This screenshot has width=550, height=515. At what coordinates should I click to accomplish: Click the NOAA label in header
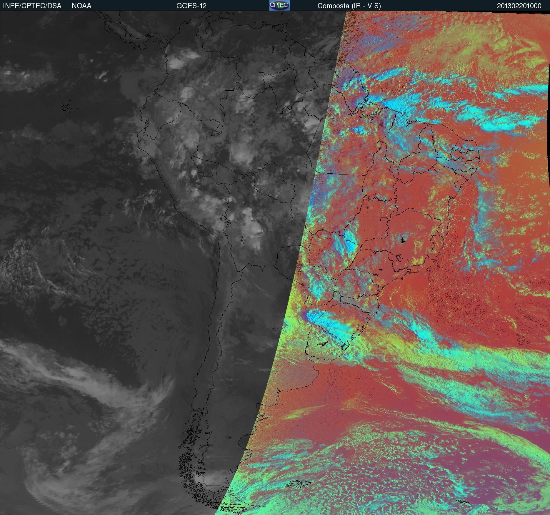[x=81, y=6]
